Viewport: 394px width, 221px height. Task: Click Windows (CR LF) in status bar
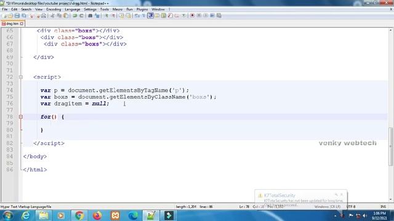(328, 207)
